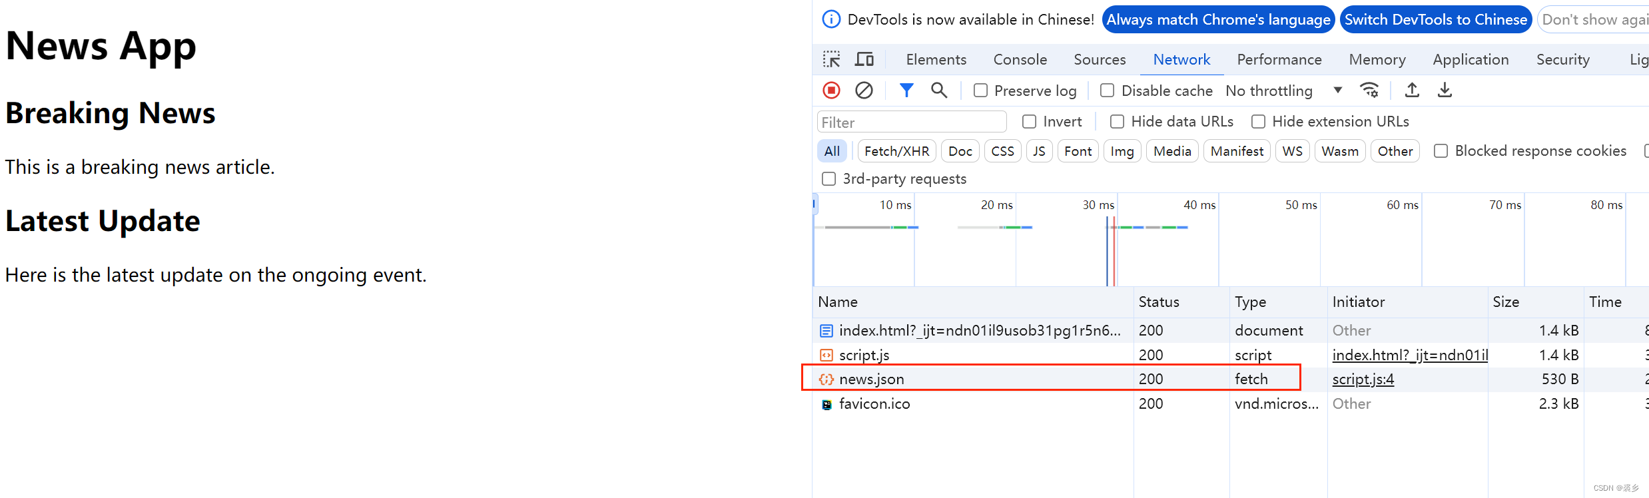Enable Preserve log checkbox
The height and width of the screenshot is (498, 1649).
pyautogui.click(x=980, y=91)
